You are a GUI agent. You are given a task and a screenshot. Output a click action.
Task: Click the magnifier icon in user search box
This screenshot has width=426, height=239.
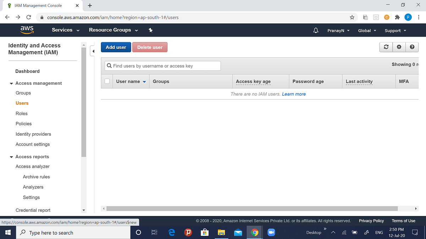(109, 66)
